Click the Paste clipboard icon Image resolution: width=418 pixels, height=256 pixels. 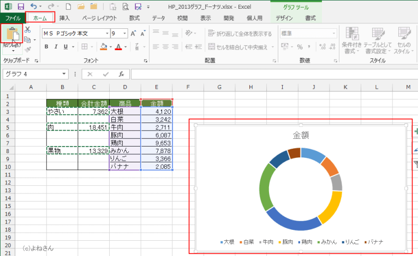tap(11, 34)
